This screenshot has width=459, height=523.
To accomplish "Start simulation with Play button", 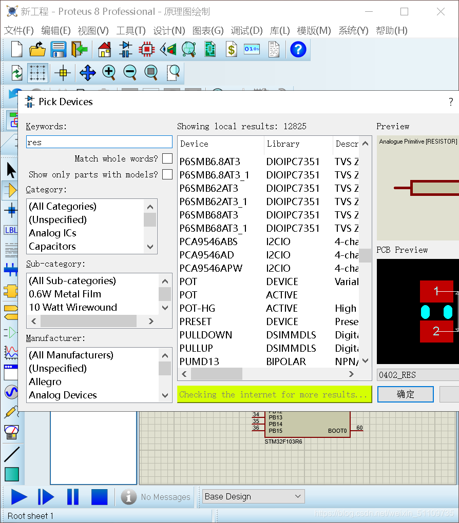I will tap(19, 497).
